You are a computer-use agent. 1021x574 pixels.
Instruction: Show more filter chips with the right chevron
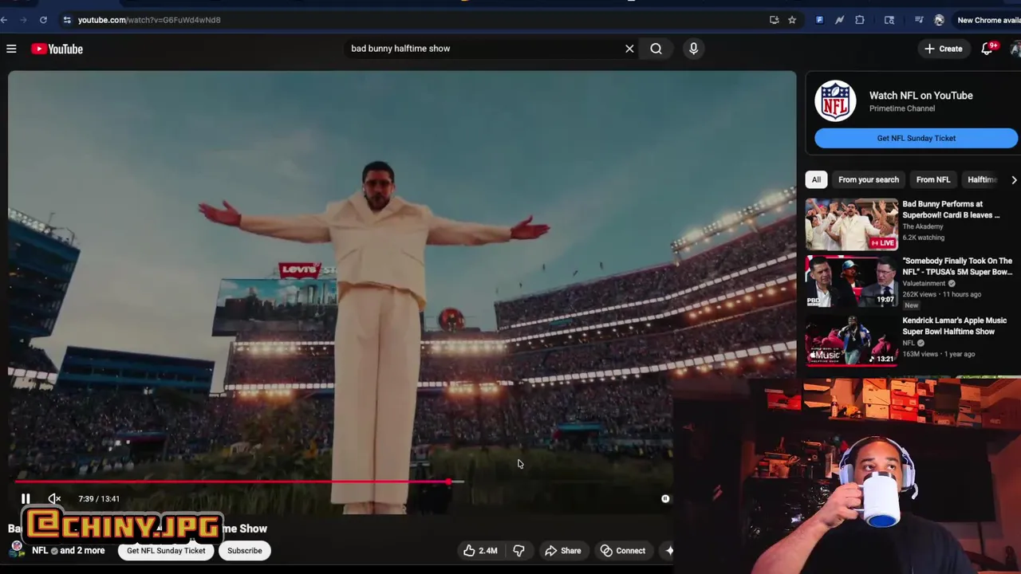1013,179
